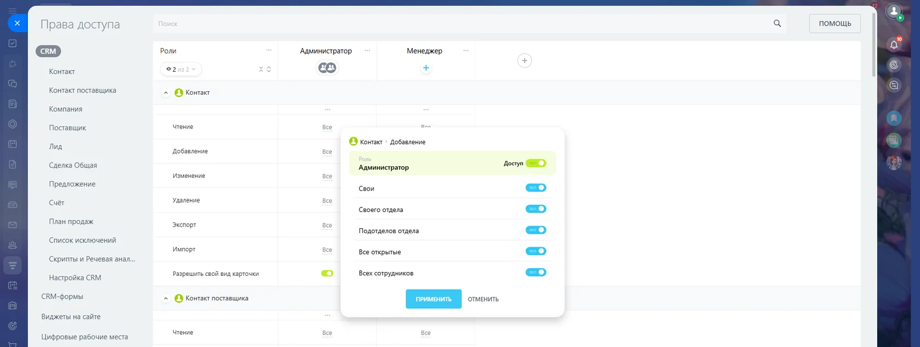The width and height of the screenshot is (920, 347).
Task: Toggle the Всех сотрудников switch
Action: [x=536, y=273]
